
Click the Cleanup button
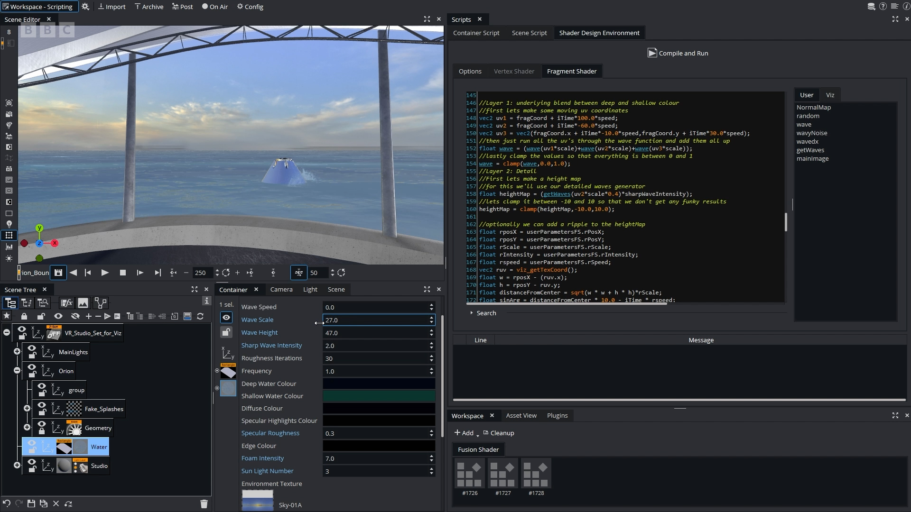point(499,433)
